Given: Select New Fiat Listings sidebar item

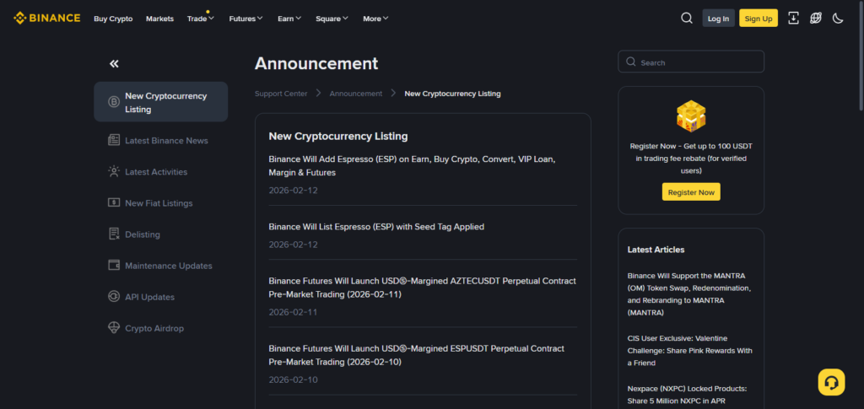Looking at the screenshot, I should (161, 203).
